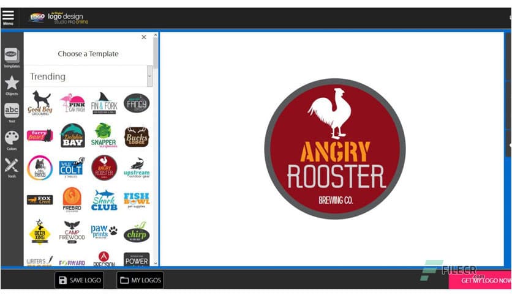Select the BREWING CO. text on the canvas
The width and height of the screenshot is (512, 296).
pos(336,200)
